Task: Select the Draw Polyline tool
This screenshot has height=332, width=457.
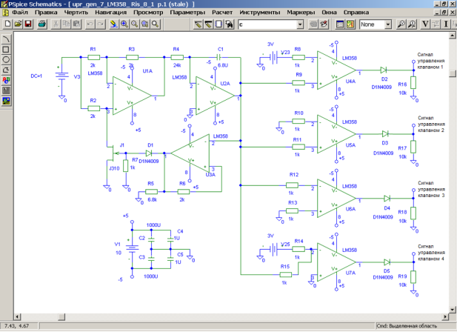Action: pos(6,70)
